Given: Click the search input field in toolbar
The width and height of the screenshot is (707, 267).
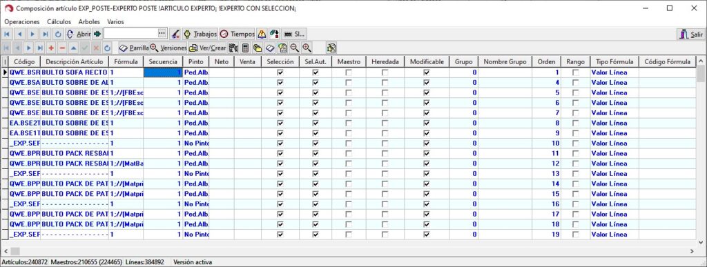Looking at the screenshot, I should tap(130, 34).
